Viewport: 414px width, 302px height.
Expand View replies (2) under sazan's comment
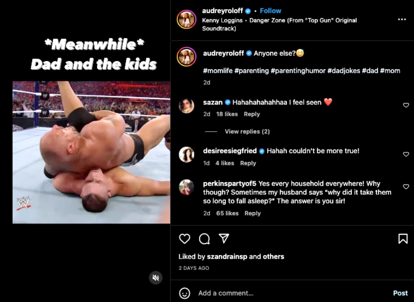(247, 131)
